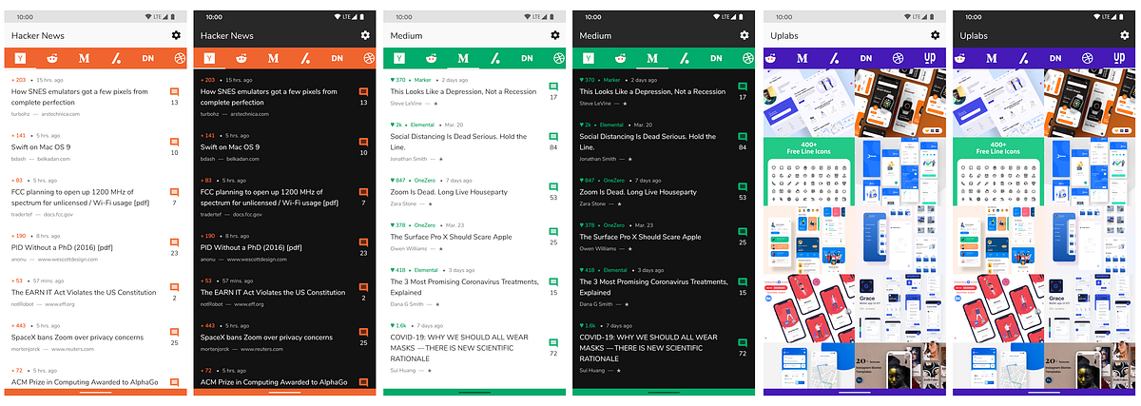Open comments for SpaceX bans Zoom, light screen
Screen dimensions: 1141x406
coord(175,333)
